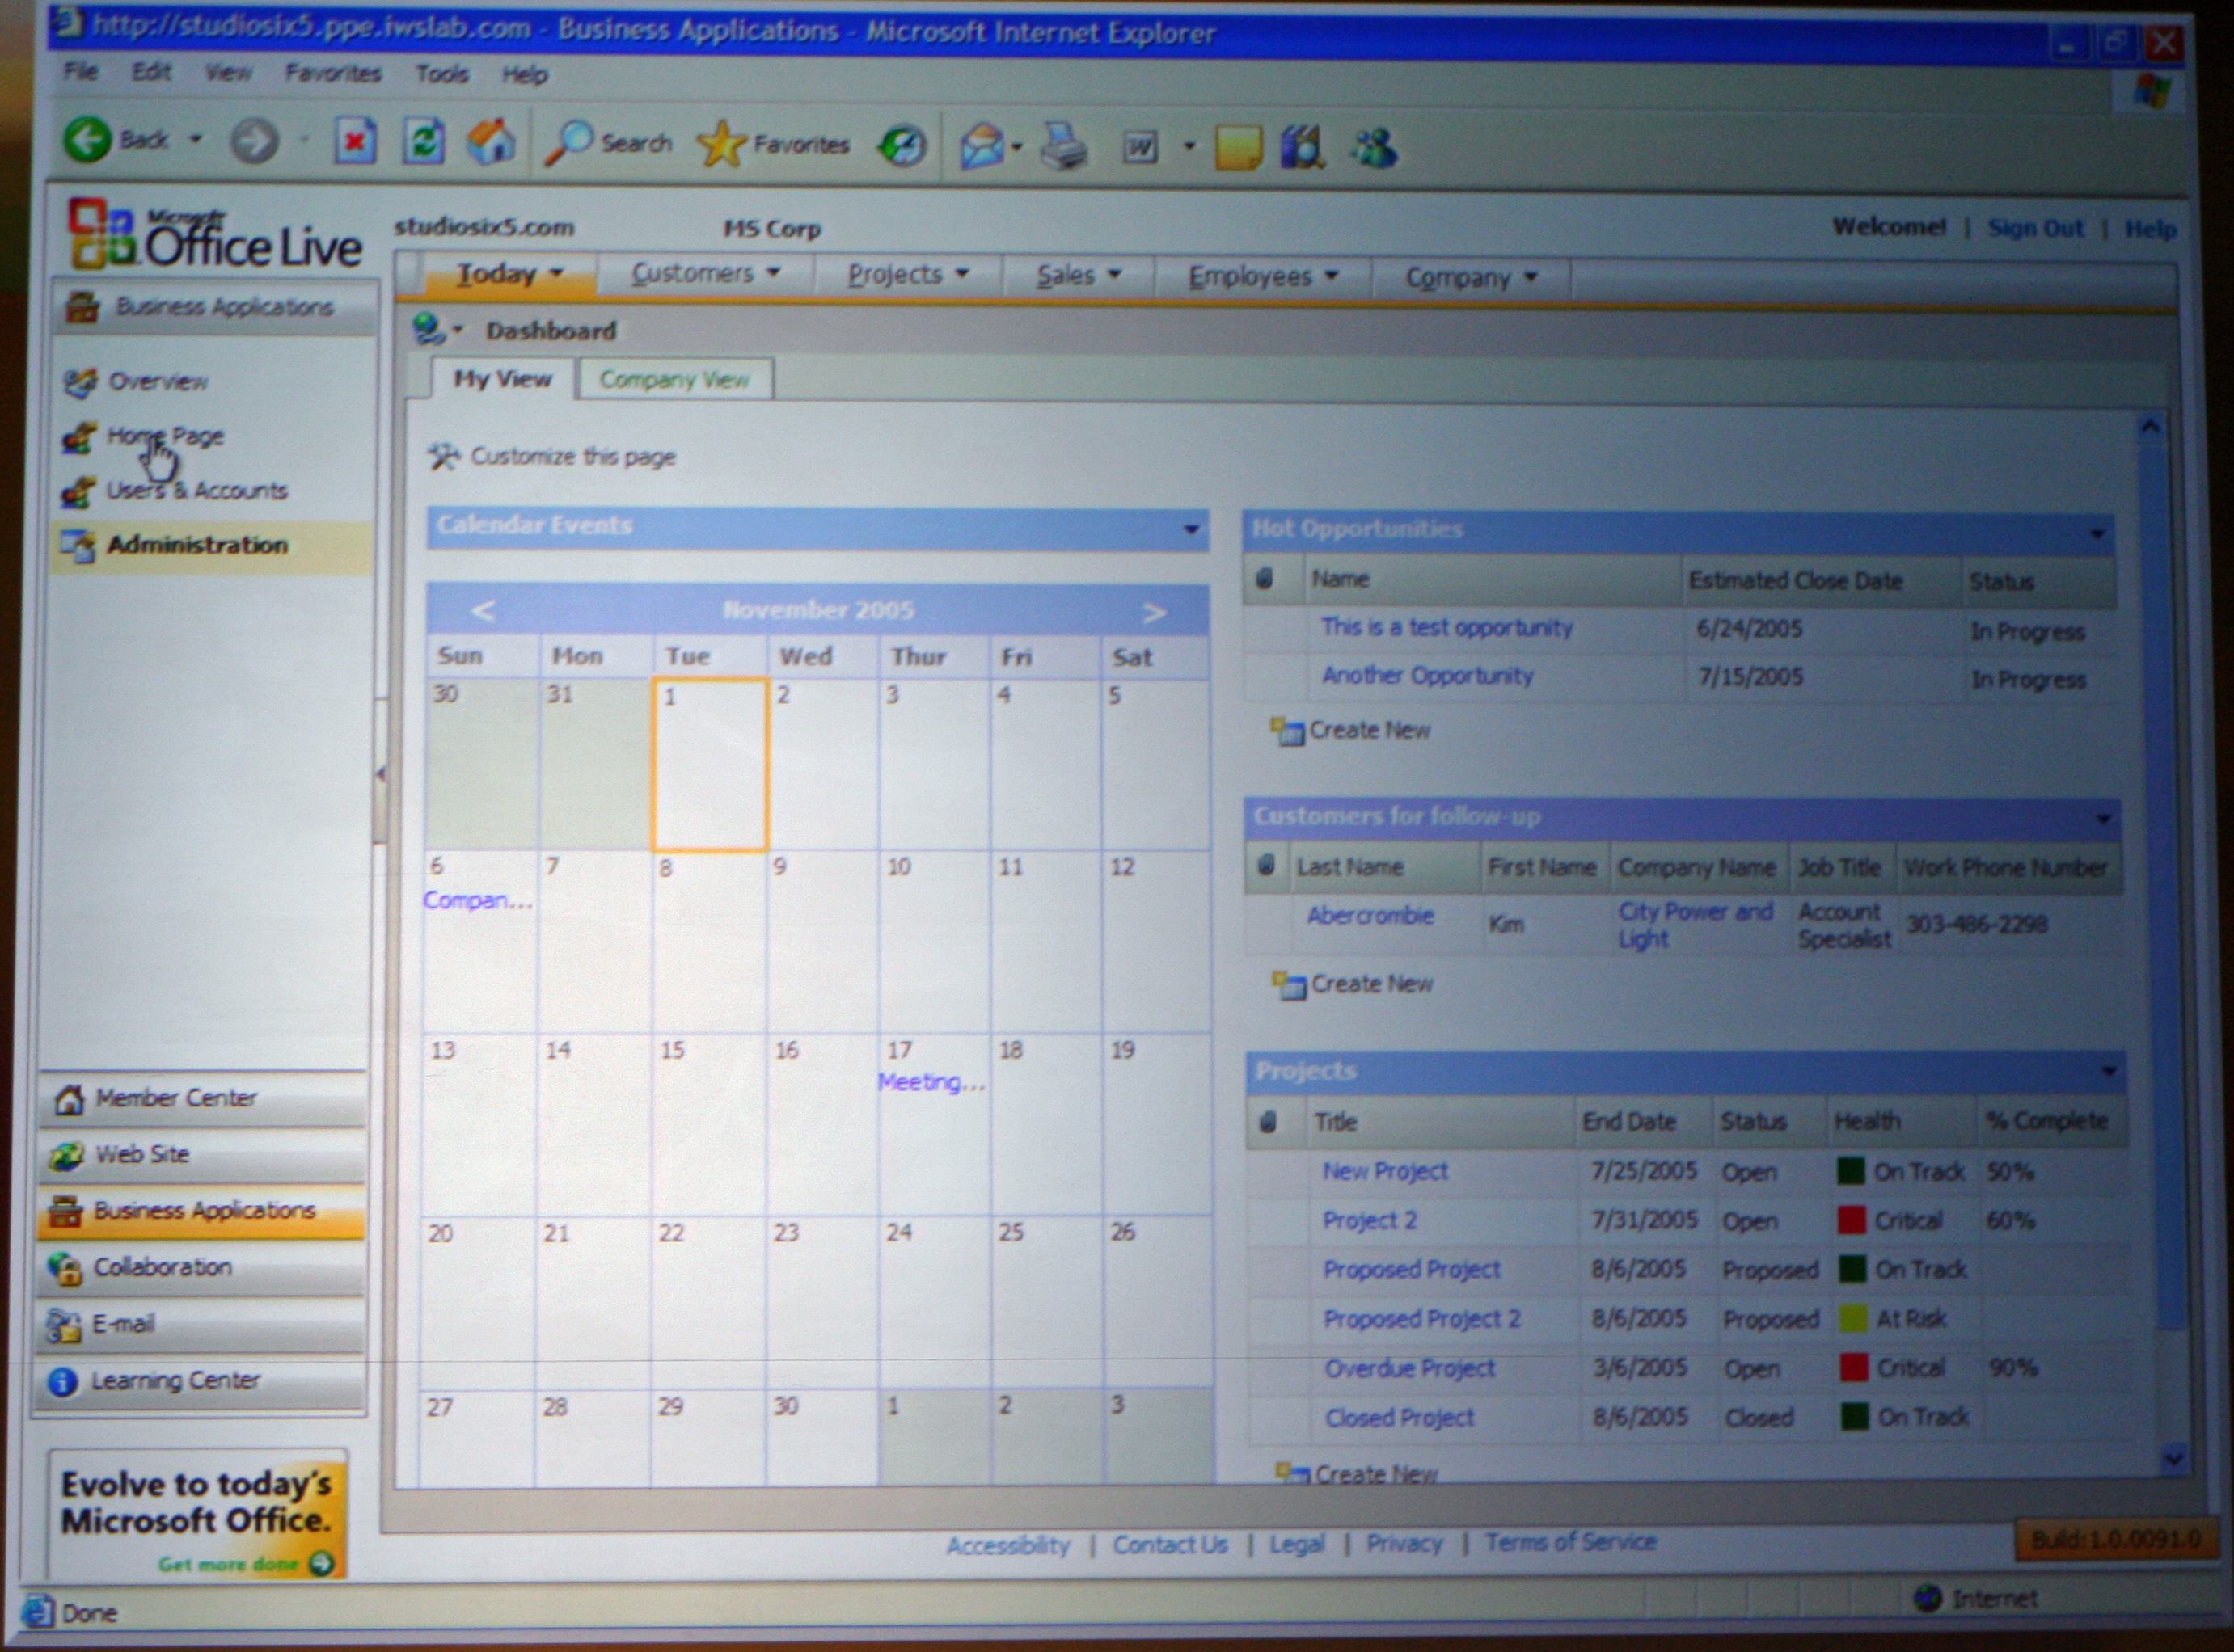
Task: Click the Collaboration lock icon
Action: click(64, 1268)
